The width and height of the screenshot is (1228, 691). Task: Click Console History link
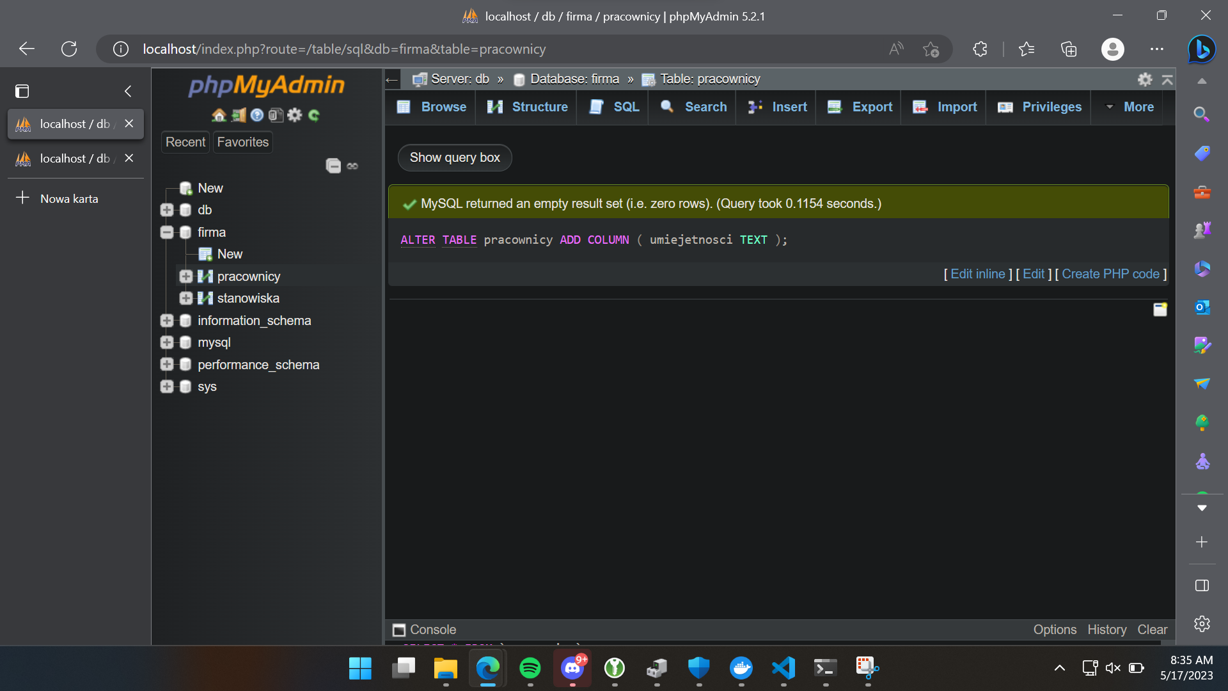click(1106, 630)
